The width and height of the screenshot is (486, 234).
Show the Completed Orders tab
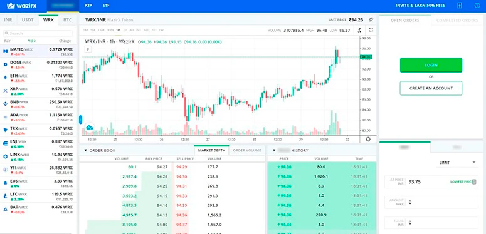click(457, 21)
